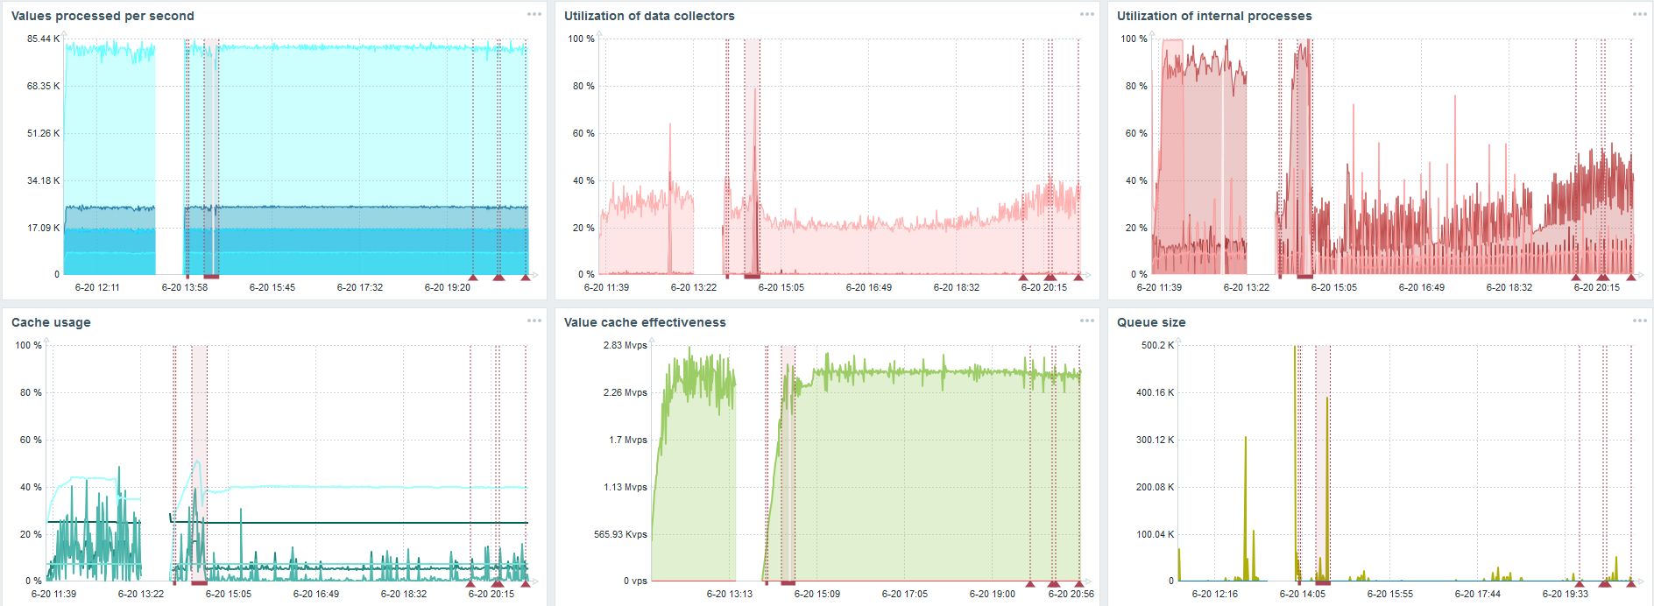Screen dimensions: 1654x606
Task: Click 6-20 20:15 time label in internal processes graph
Action: click(1597, 287)
